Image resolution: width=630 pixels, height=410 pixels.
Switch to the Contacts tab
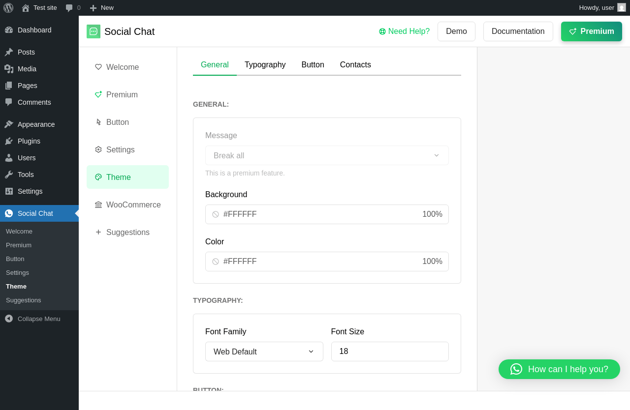[355, 65]
